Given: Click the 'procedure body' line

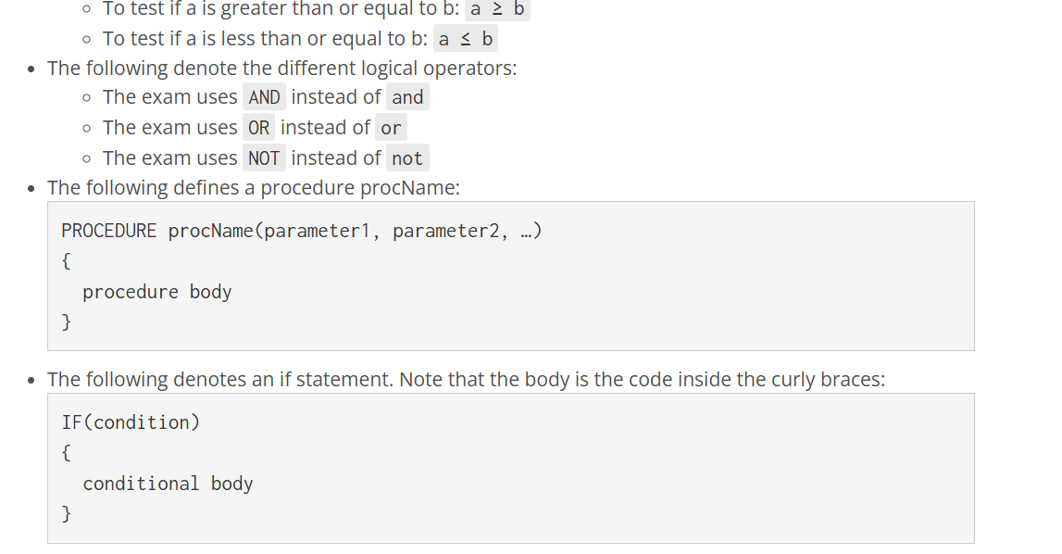Looking at the screenshot, I should 157,292.
